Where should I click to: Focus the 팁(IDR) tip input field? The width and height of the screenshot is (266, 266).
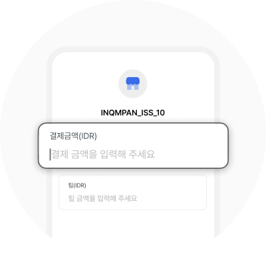(133, 192)
